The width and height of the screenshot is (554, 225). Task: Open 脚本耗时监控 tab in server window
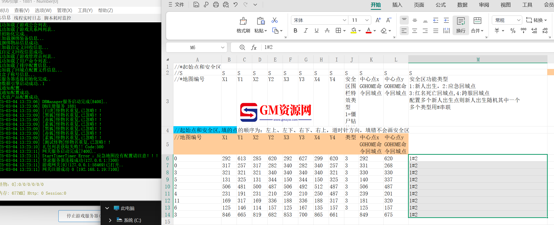click(58, 18)
